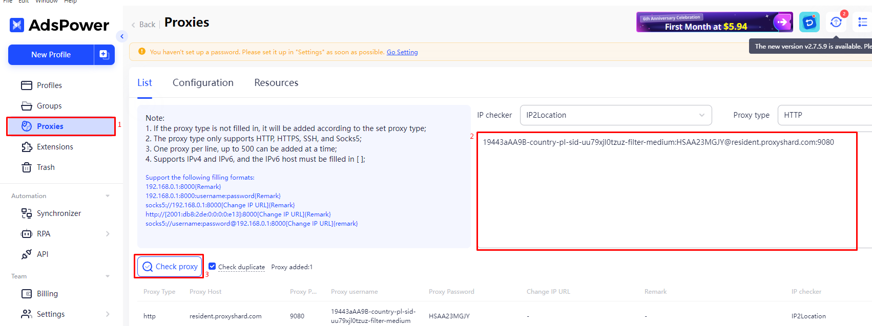
Task: Open Extensions from the sidebar
Action: [55, 147]
